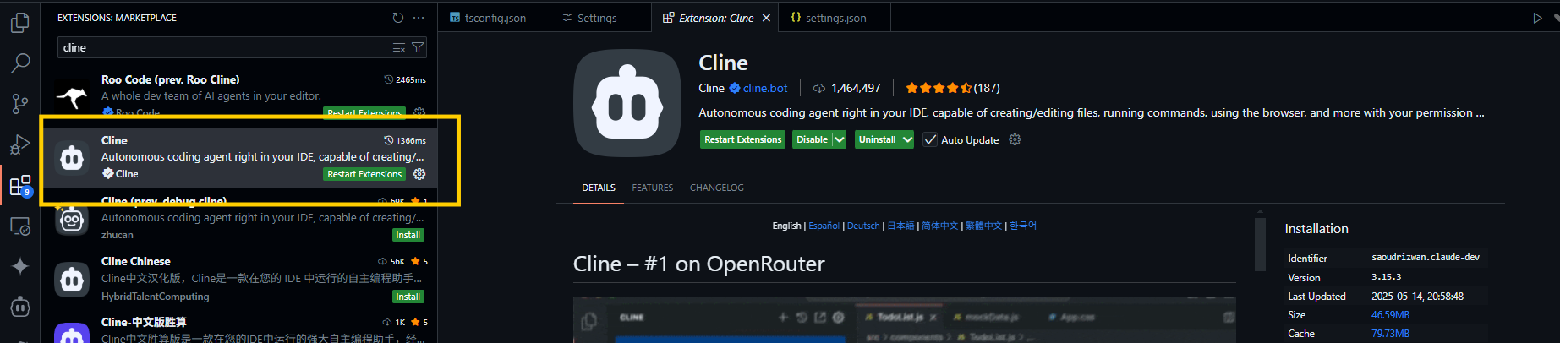Screen dimensions: 1560x343
Task: Click the zhucan debug-cline robot icon
Action: [x=73, y=220]
